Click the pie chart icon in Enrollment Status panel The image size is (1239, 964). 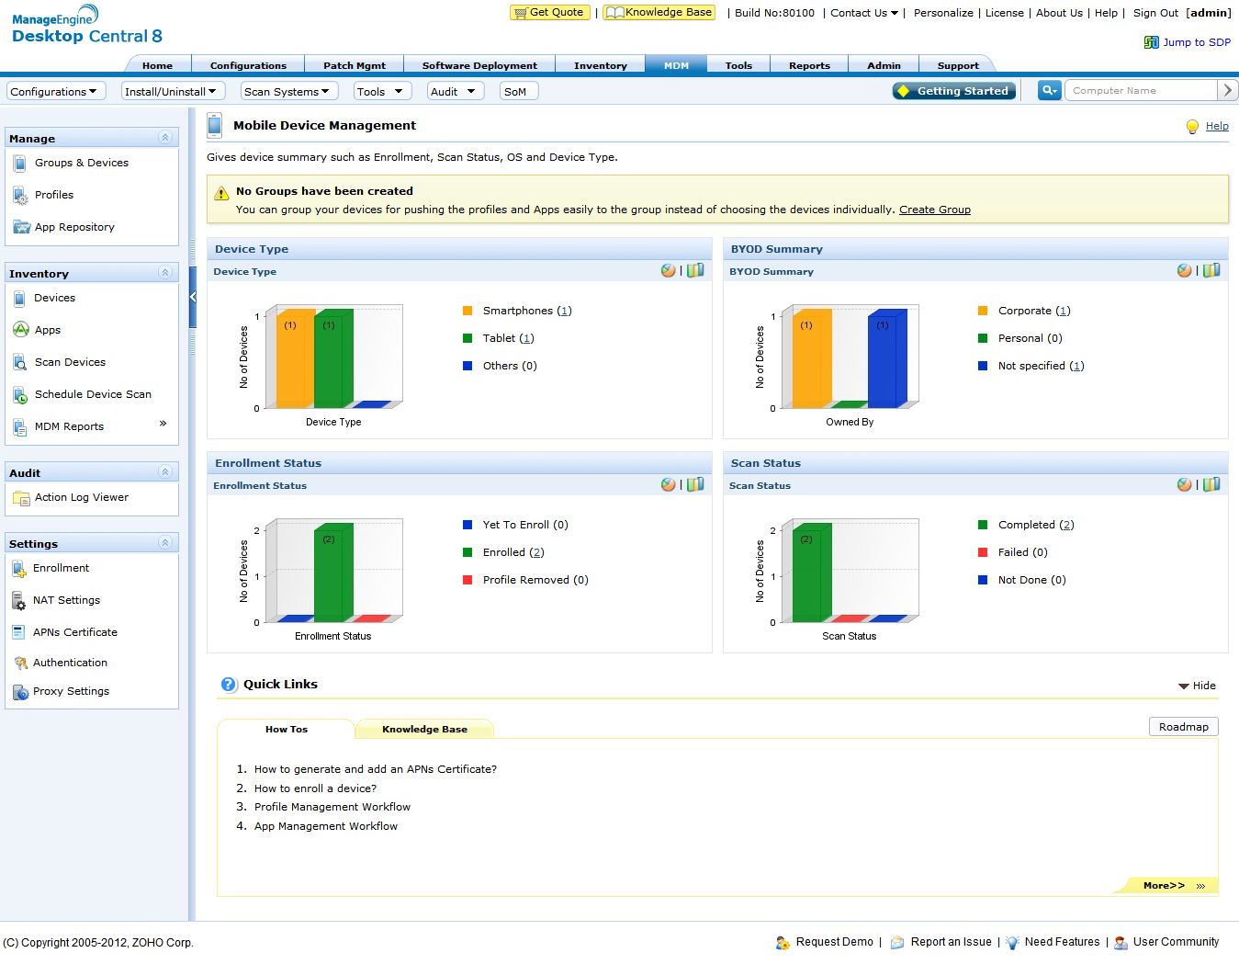click(668, 485)
